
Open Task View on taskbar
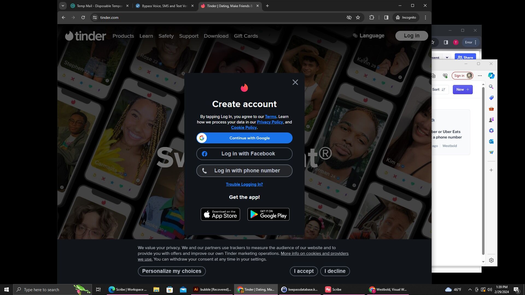click(x=98, y=290)
